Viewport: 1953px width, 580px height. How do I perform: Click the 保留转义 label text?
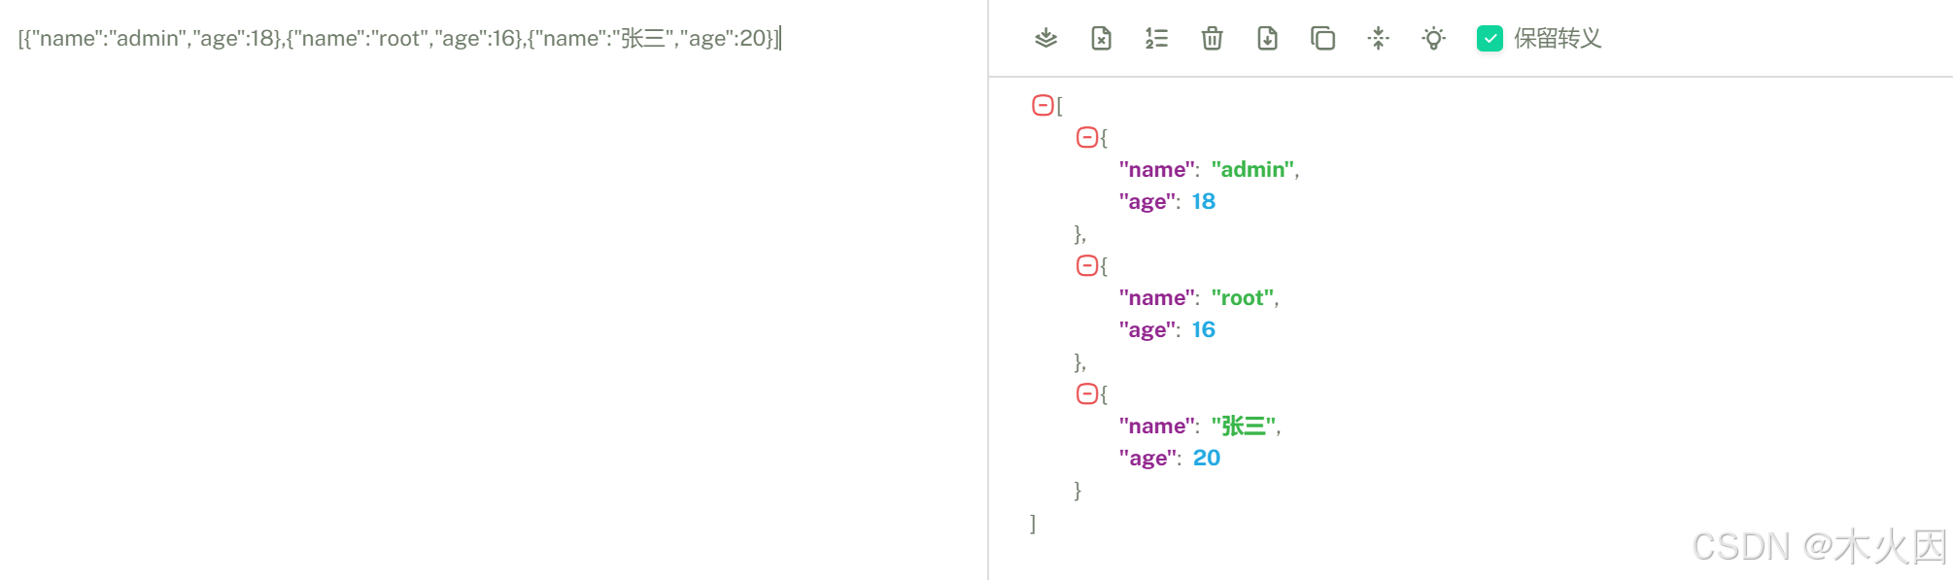tap(1558, 39)
